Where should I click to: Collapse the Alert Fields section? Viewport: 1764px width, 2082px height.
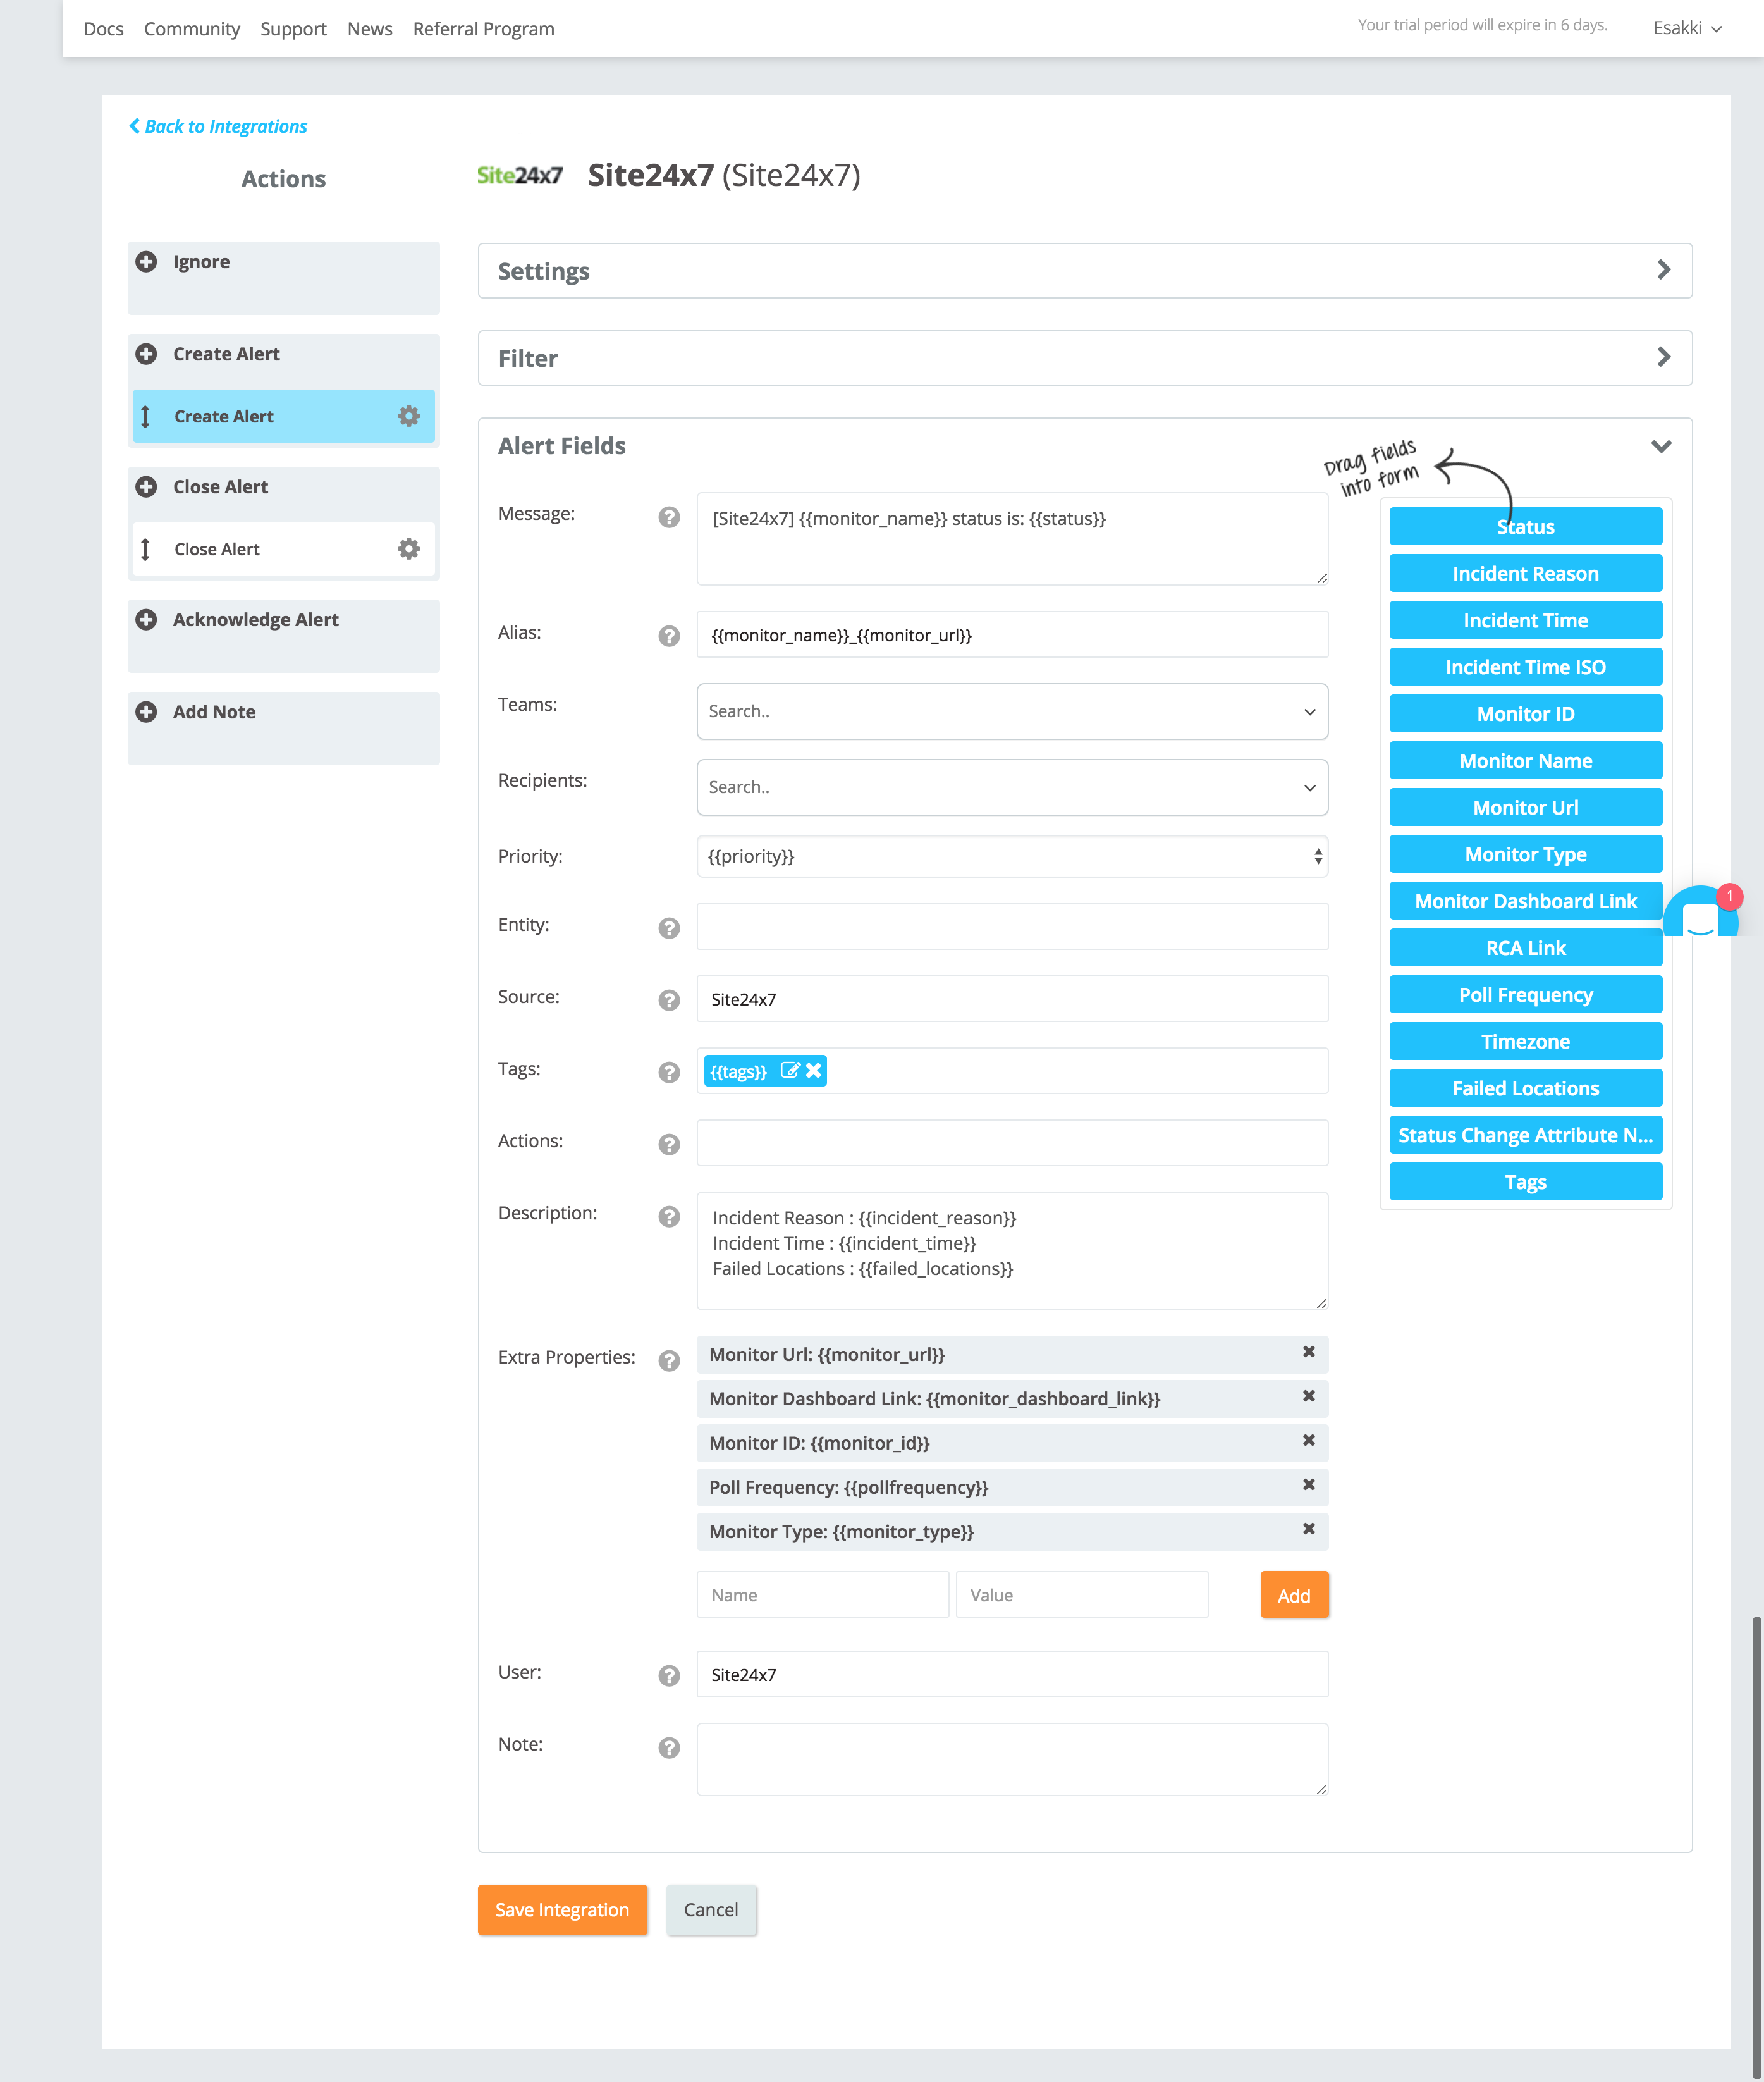tap(1661, 447)
